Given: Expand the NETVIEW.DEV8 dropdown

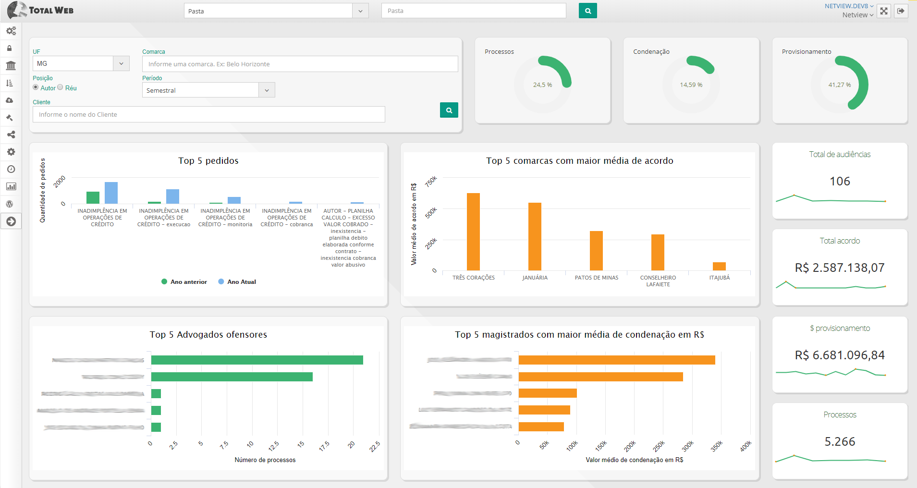Looking at the screenshot, I should point(849,6).
